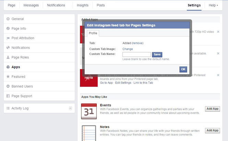This screenshot has width=228, height=141.
Task: Click Change for Custom Tab Image
Action: (128, 49)
